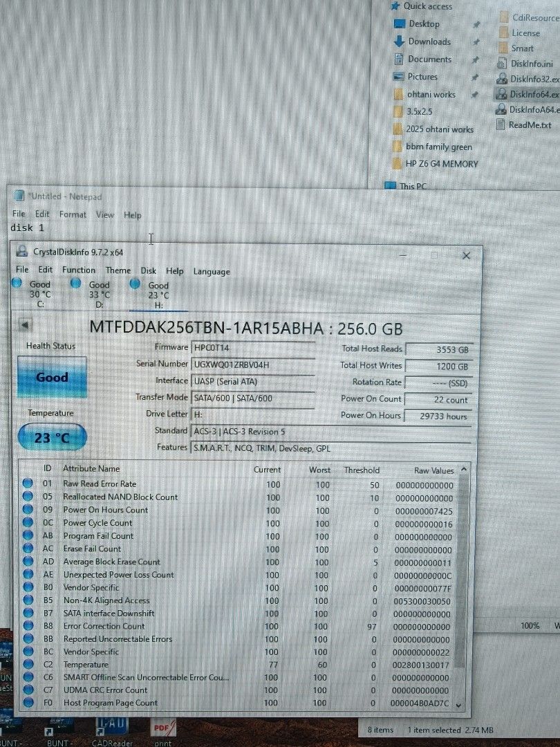This screenshot has height=747, width=560.
Task: Click status icon of Power On Hours Count
Action: click(28, 509)
